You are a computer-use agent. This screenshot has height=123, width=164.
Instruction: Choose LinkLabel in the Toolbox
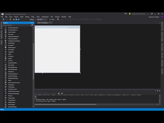11,56
